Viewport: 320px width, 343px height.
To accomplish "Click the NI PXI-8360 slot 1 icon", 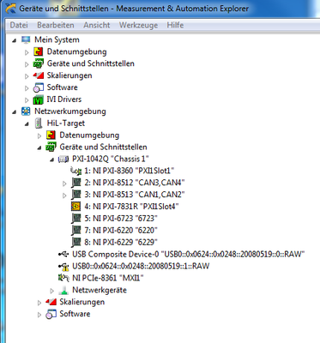I will coord(75,171).
